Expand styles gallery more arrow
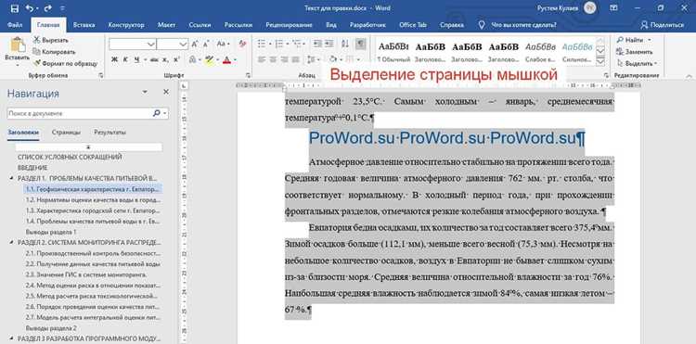This screenshot has height=344, width=696. [600, 61]
